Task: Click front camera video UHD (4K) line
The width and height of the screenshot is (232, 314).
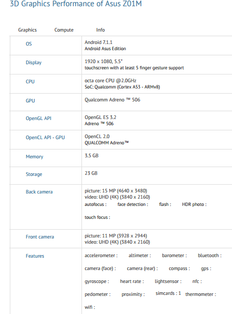Action: (x=117, y=242)
